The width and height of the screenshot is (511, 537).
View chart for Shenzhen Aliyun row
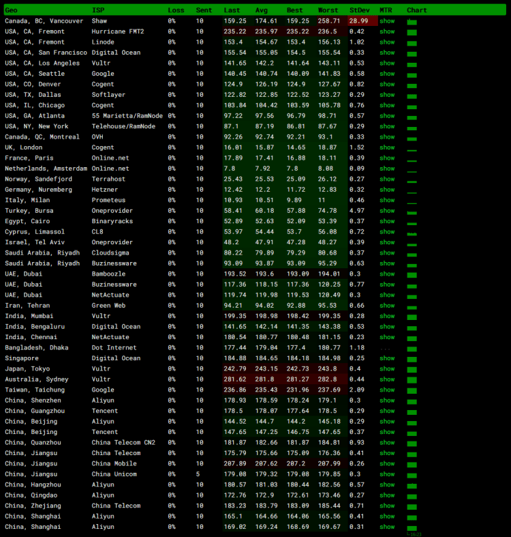[412, 402]
